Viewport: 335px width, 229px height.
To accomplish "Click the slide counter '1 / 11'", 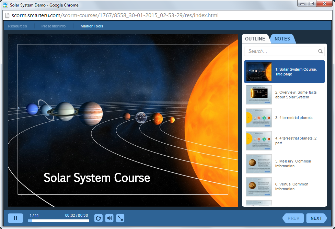I will [34, 215].
